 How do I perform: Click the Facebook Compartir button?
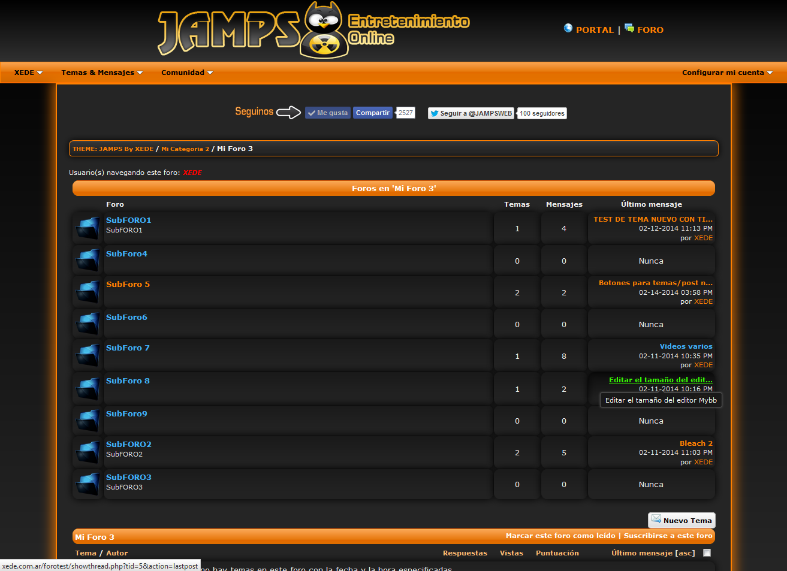(x=373, y=113)
